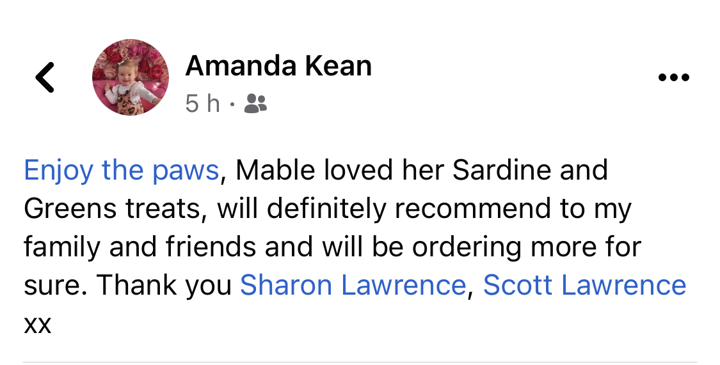Screen dimensions: 720x365
Task: Visit the tagged Sharon Lawrence profile
Action: (353, 285)
